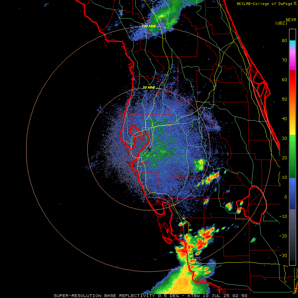298x298 pixels.
Task: Click the 70 dBZ scale value
Action: [284, 60]
